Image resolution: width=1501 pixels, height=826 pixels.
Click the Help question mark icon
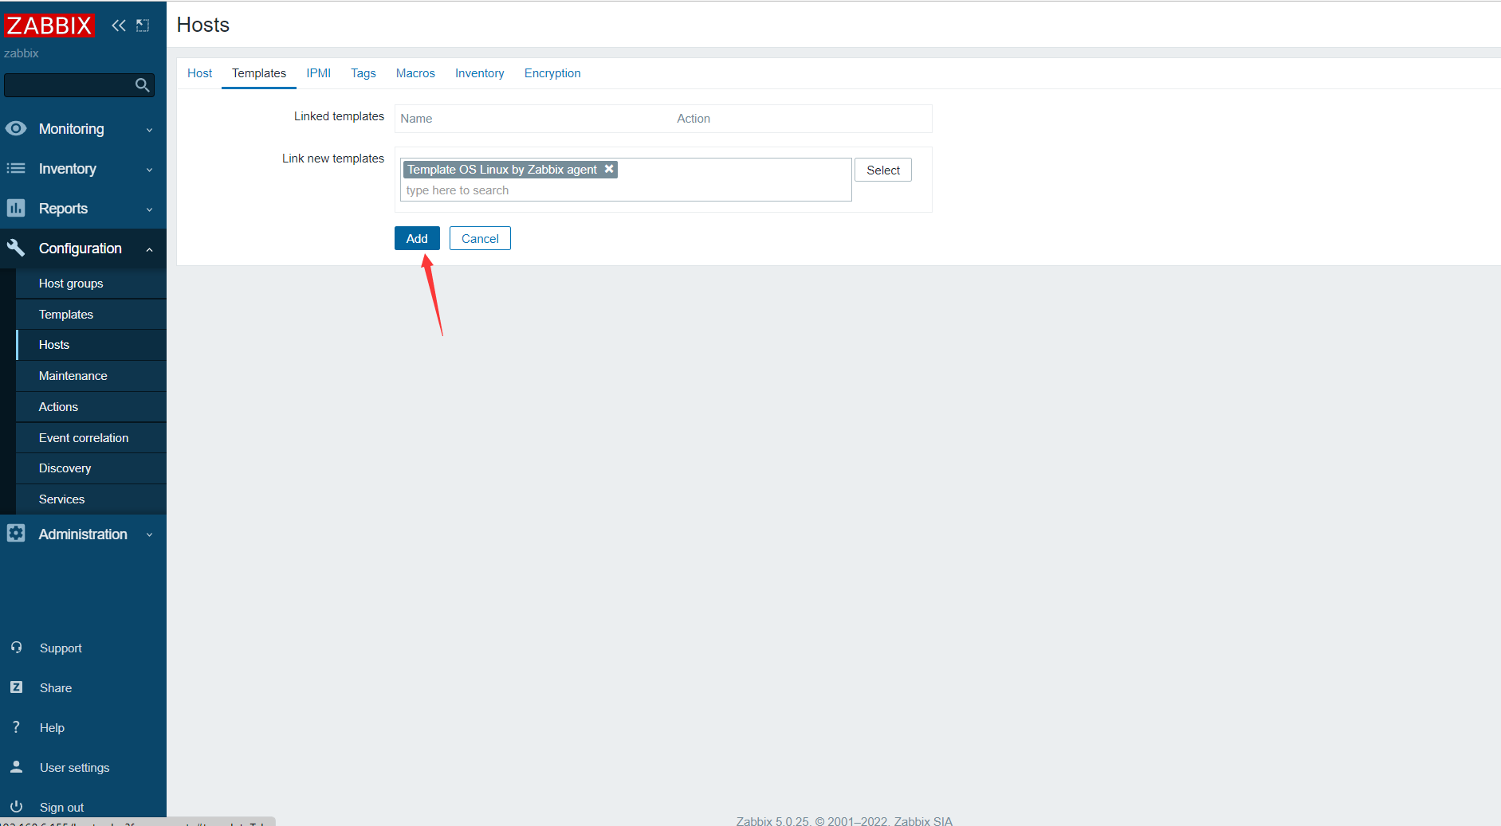[x=16, y=726]
